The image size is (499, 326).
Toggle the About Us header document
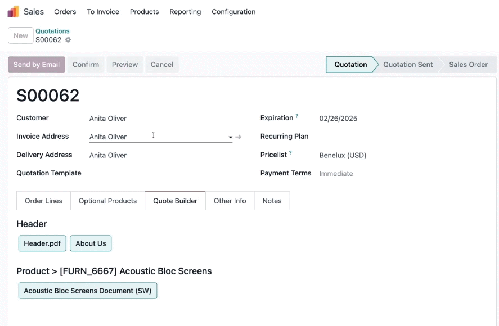91,243
